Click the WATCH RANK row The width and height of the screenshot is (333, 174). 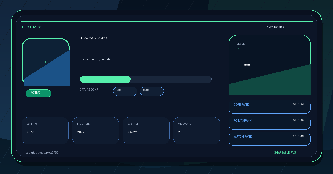click(x=269, y=139)
